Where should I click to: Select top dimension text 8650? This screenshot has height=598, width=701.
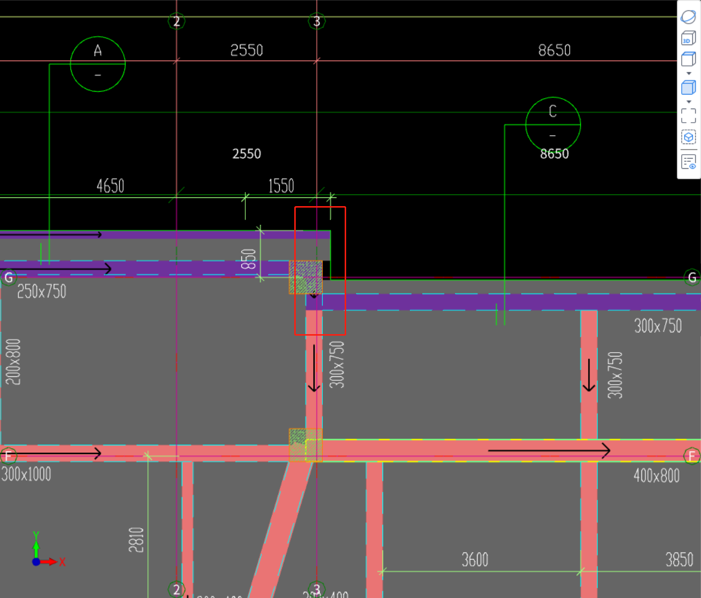[554, 50]
